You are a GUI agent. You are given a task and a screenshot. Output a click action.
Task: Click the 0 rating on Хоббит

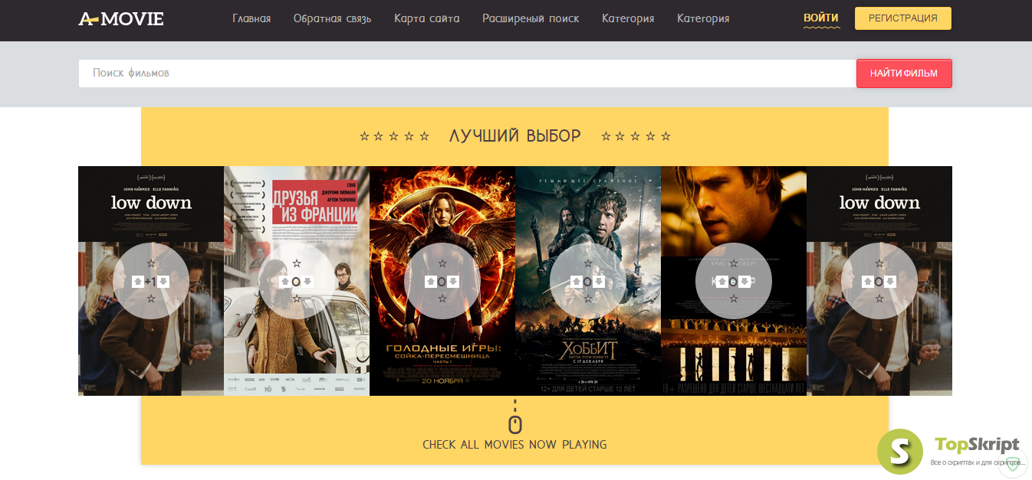coord(587,282)
